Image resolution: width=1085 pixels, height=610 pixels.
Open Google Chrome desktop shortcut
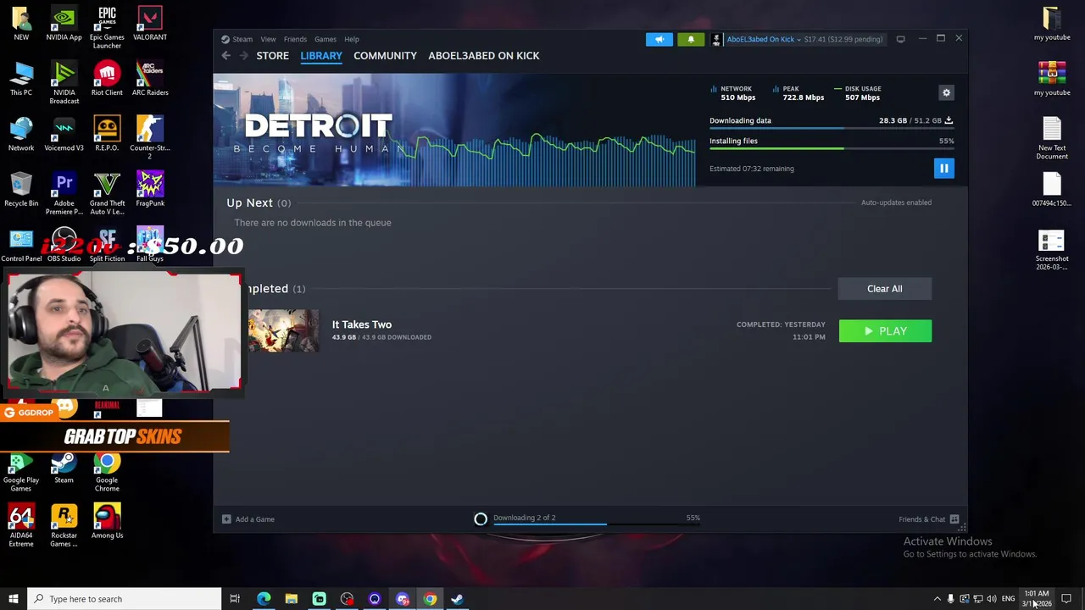pos(107,472)
